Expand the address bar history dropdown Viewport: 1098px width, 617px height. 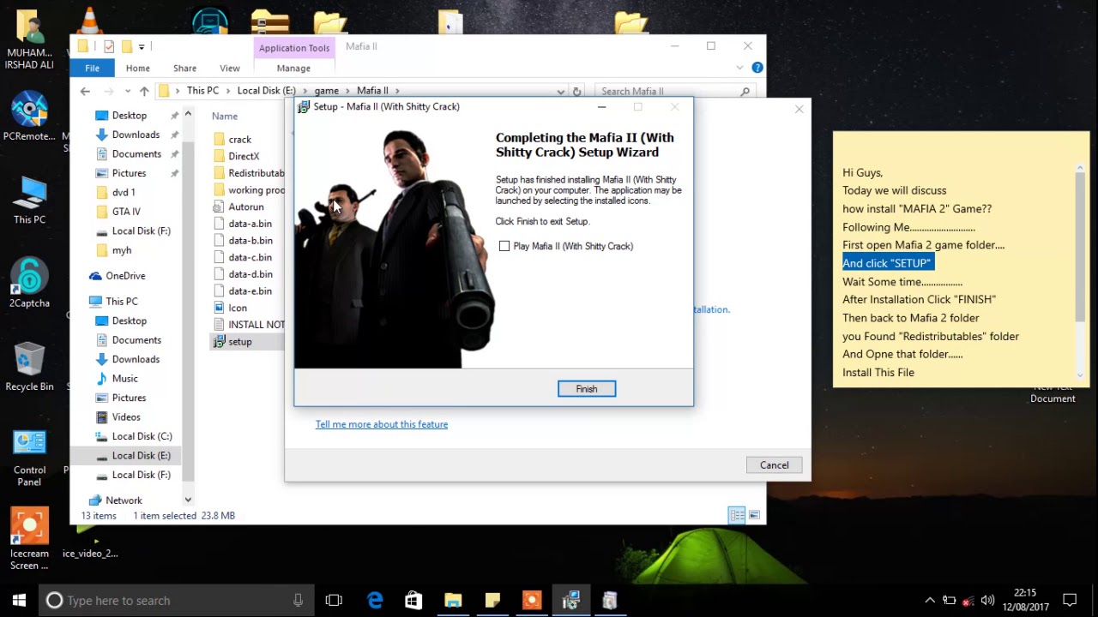click(560, 91)
